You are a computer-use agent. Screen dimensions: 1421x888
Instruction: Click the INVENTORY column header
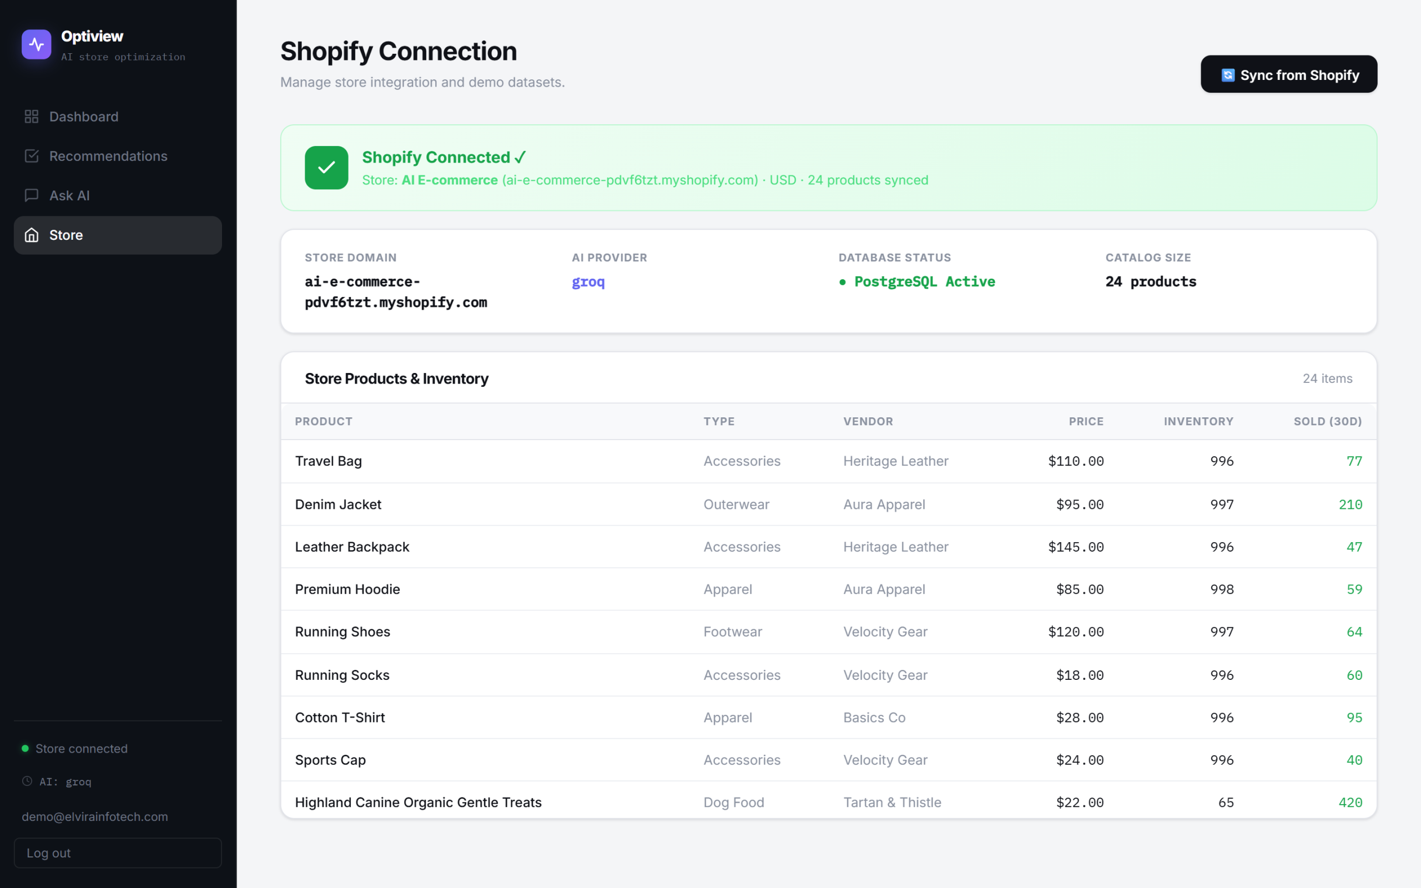(1198, 421)
